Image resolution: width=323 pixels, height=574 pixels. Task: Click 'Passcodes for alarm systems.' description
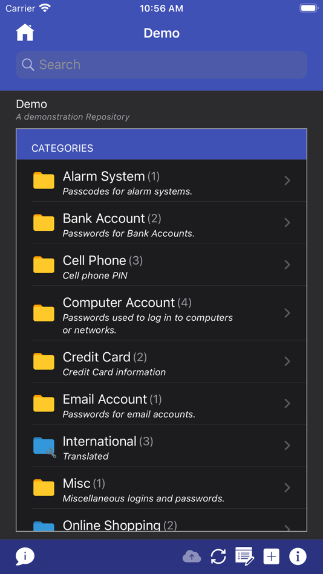click(127, 192)
